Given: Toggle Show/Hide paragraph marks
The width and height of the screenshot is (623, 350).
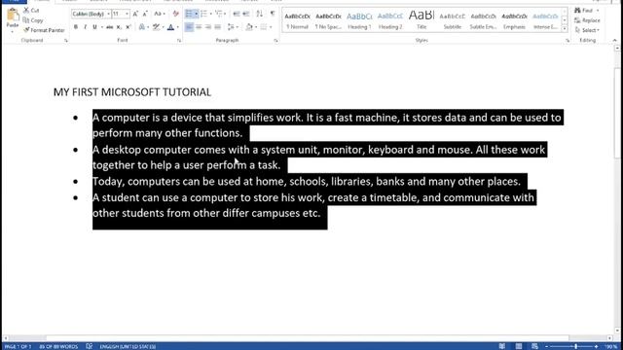Looking at the screenshot, I should [x=273, y=14].
